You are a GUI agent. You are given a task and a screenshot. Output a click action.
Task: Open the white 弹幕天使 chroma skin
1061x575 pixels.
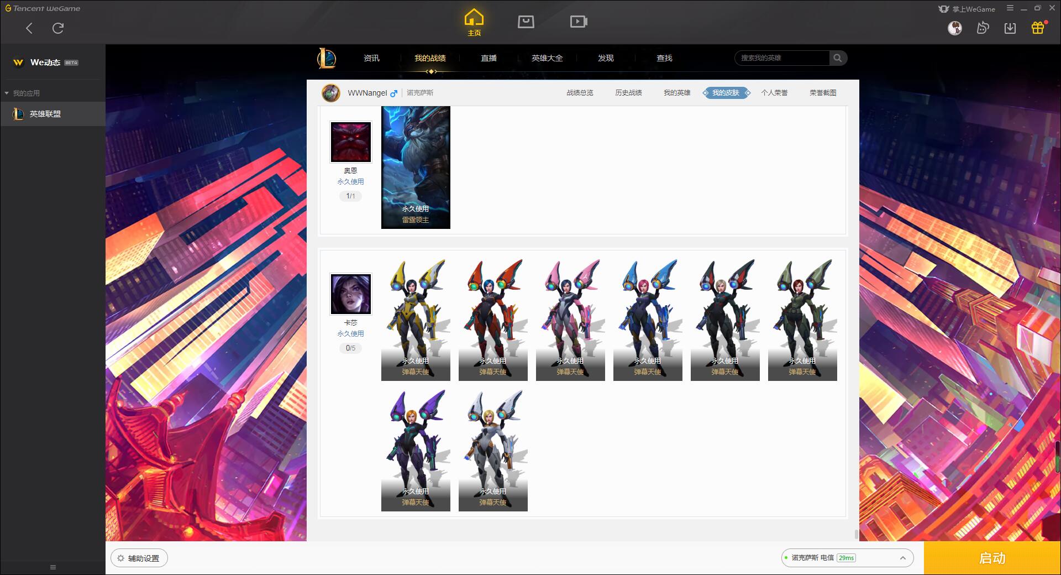tap(493, 450)
